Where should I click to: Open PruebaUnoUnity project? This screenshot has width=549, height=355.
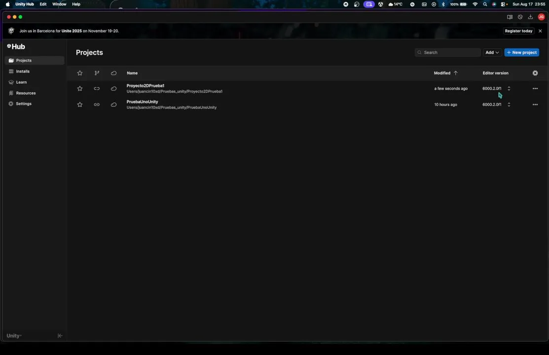point(142,102)
